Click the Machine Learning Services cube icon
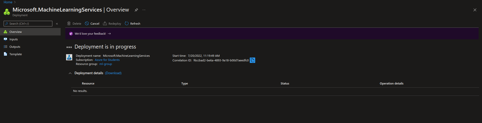The image size is (482, 123). [x=7, y=12]
